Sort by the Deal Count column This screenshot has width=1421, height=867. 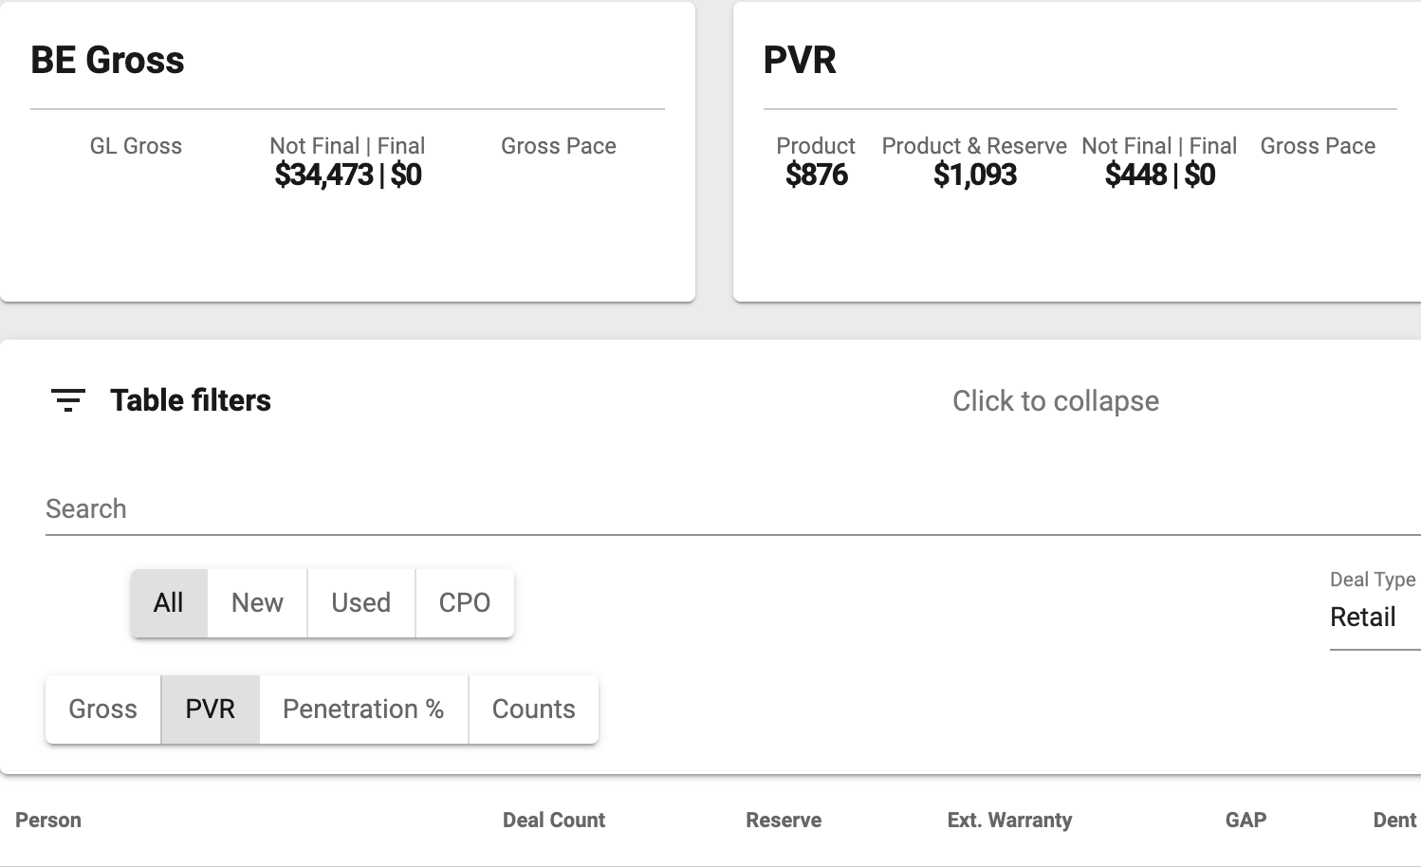pos(553,821)
